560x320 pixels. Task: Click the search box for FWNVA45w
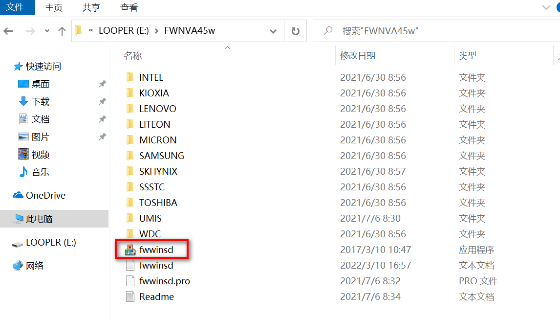point(436,31)
